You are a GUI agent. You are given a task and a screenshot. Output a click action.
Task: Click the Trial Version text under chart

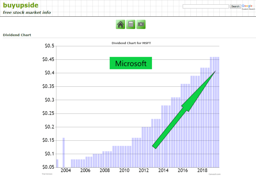(47, 174)
